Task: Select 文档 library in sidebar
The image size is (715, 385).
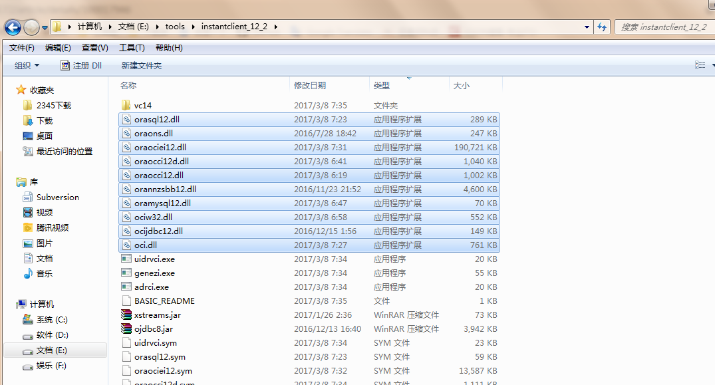Action: (38, 259)
